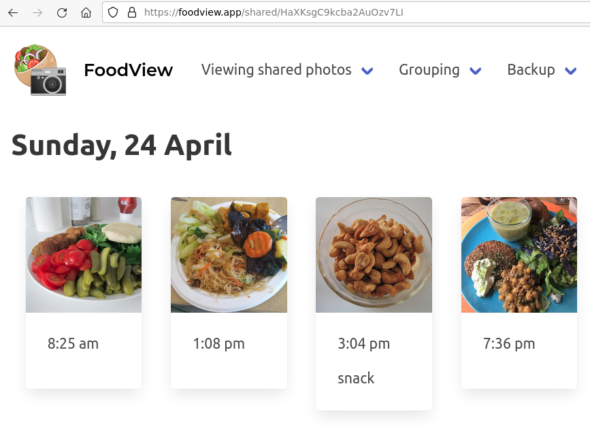Screen dimensions: 590x433
Task: Expand the Viewing shared photos dropdown
Action: [367, 70]
